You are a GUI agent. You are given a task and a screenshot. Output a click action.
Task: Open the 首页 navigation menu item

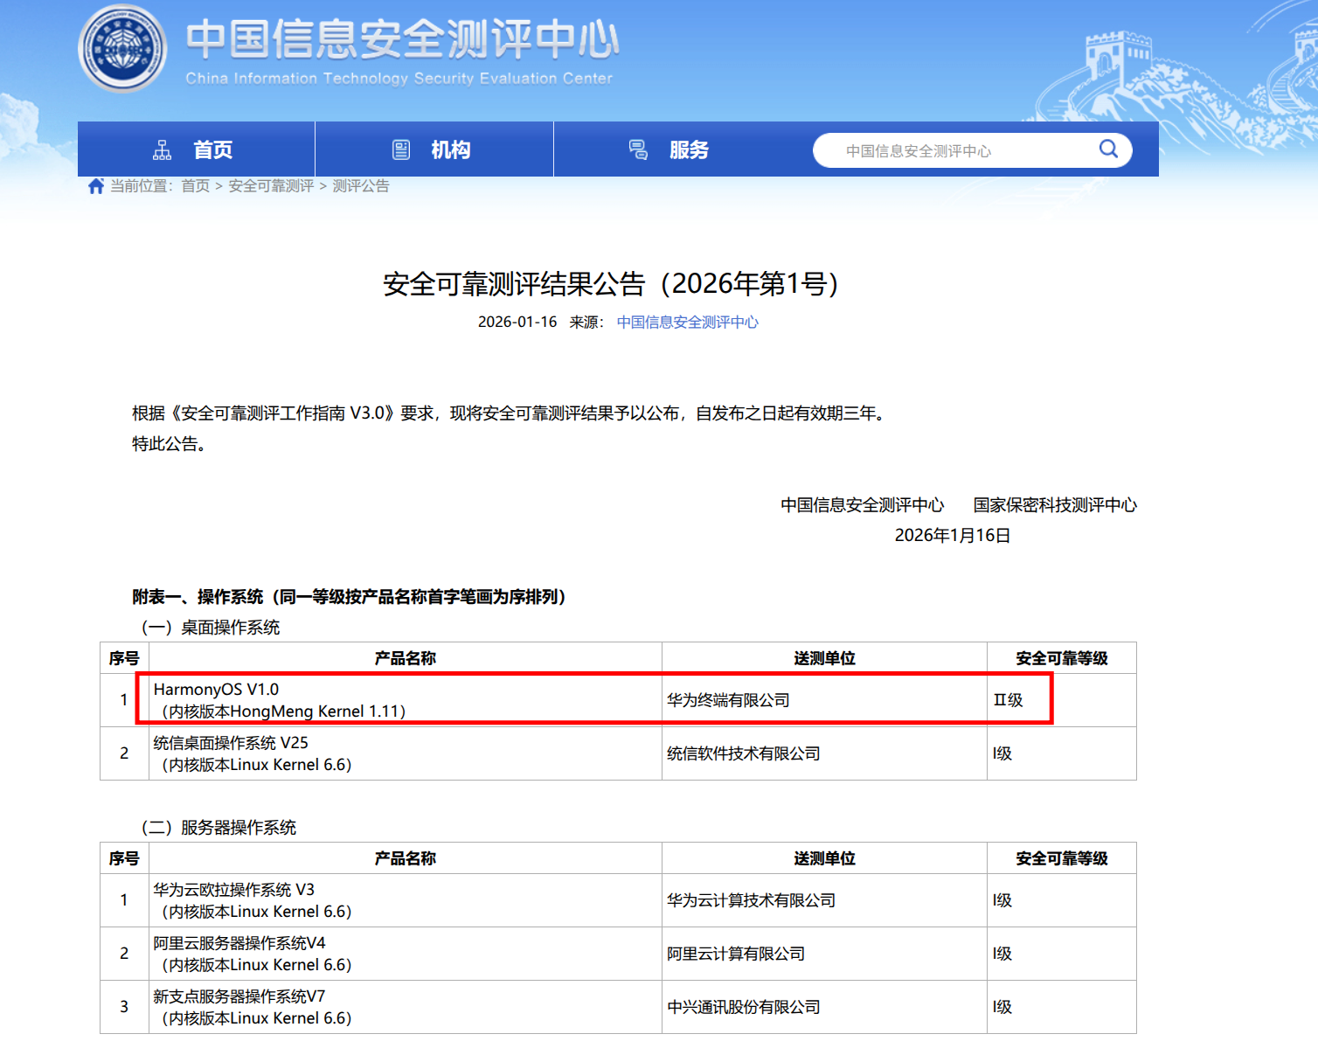[212, 150]
